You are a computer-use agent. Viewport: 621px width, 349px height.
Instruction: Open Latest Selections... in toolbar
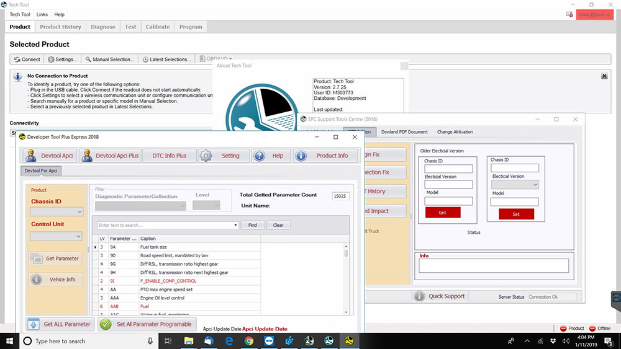pyautogui.click(x=166, y=60)
